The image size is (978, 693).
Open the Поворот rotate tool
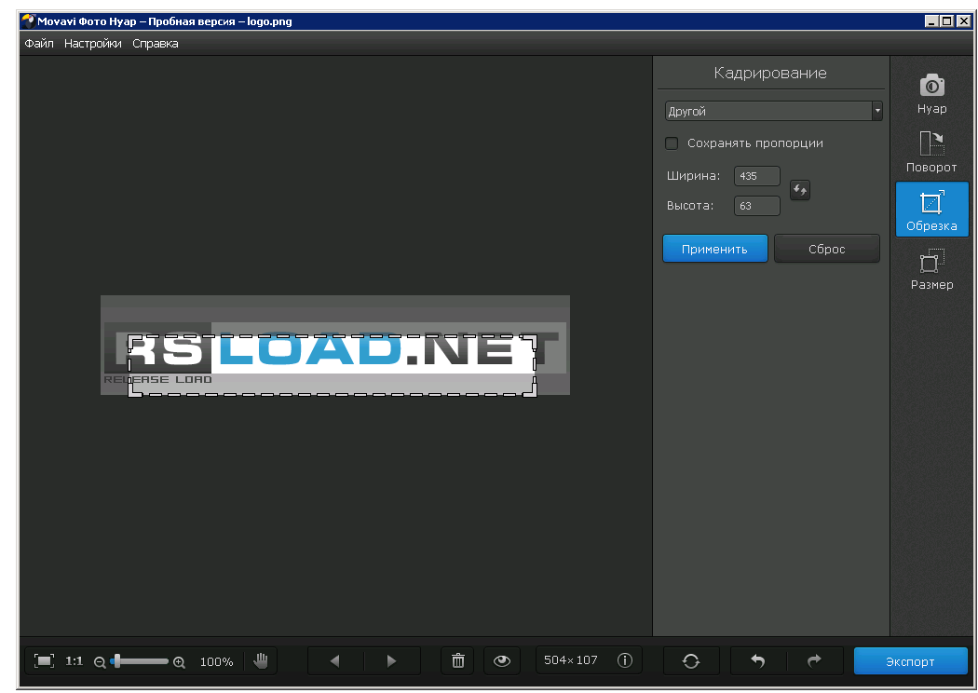coord(931,152)
